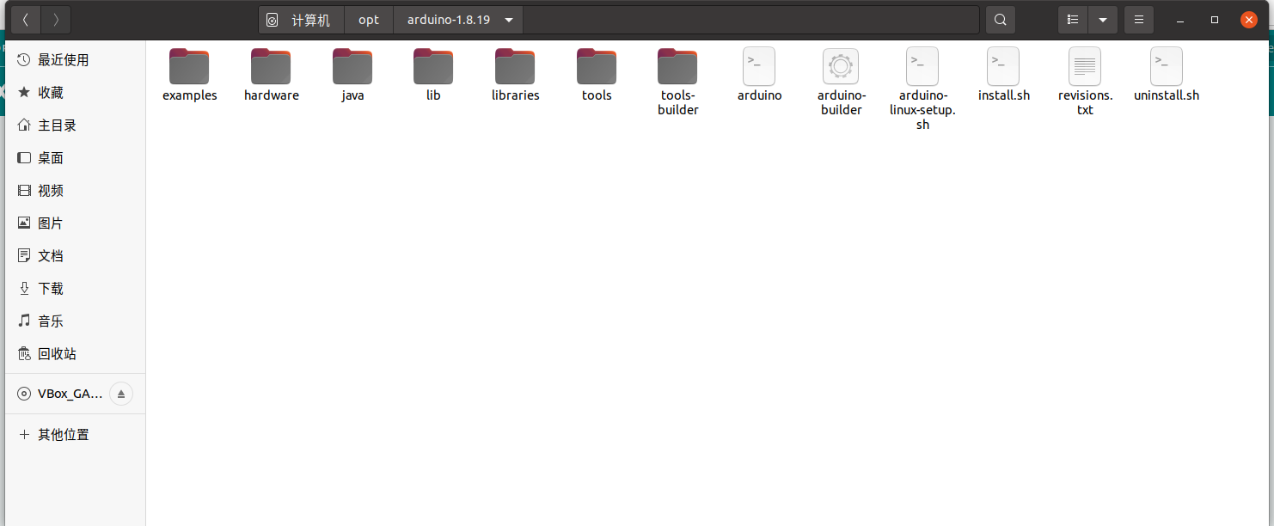1274x526 pixels.
Task: Close the file manager window
Action: (x=1249, y=20)
